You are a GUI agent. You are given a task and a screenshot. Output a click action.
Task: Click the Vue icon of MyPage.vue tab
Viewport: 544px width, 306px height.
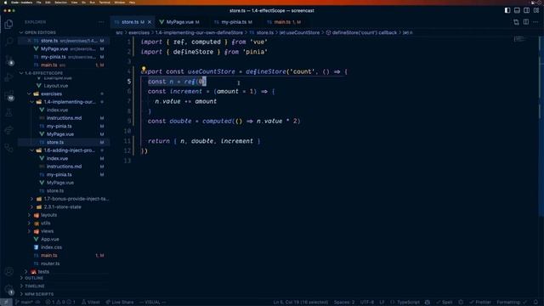click(x=161, y=22)
